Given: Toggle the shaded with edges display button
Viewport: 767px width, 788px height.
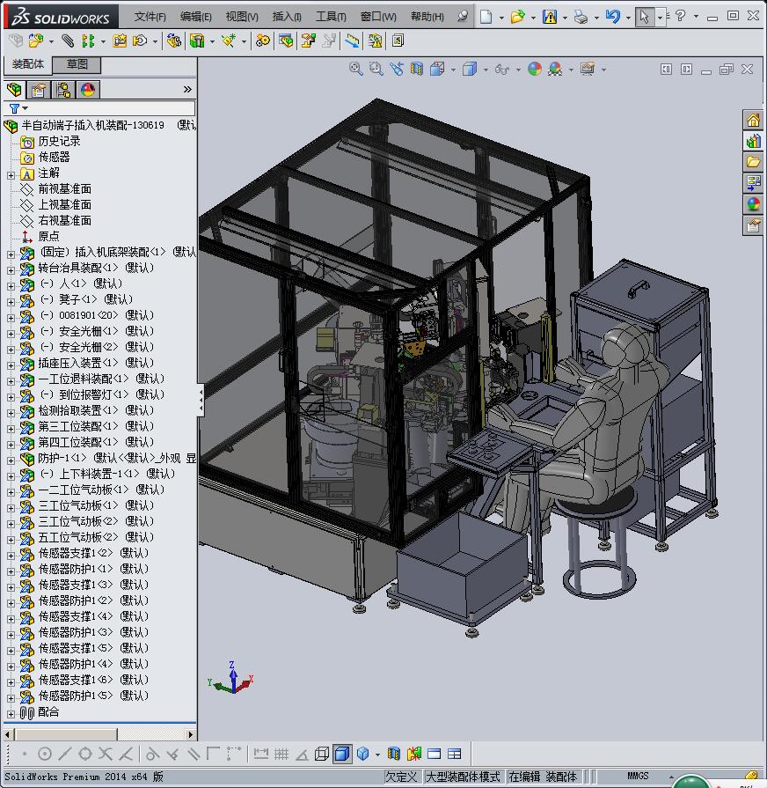Looking at the screenshot, I should (x=341, y=754).
